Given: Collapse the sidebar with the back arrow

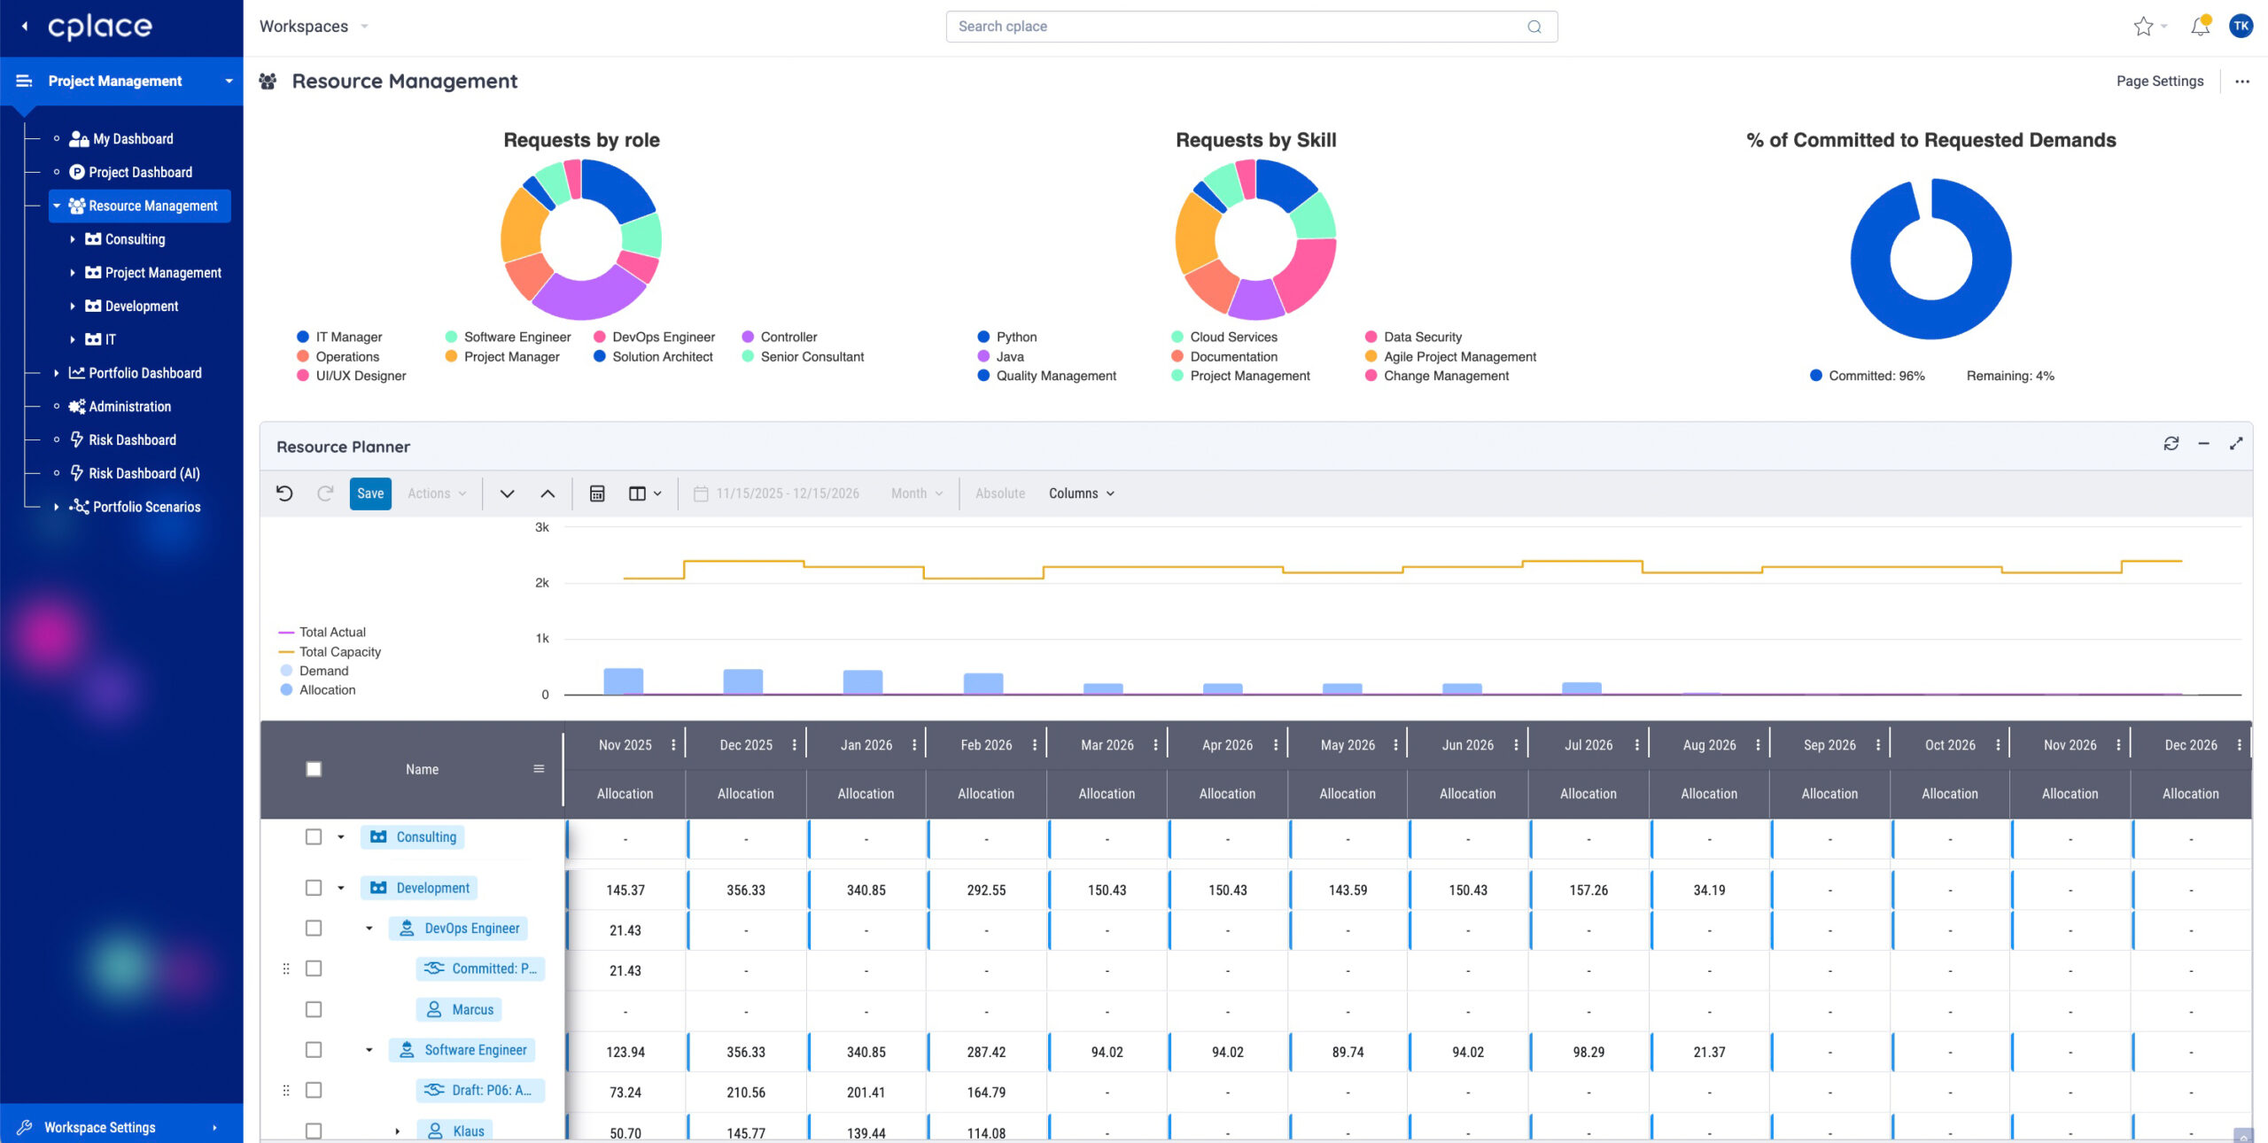Looking at the screenshot, I should (25, 27).
